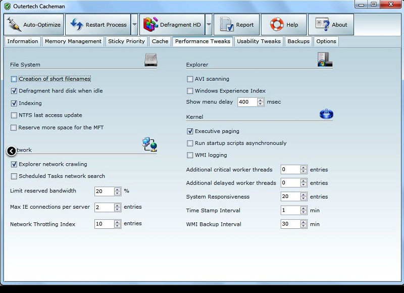Enable Creation of short filenames
The height and width of the screenshot is (293, 404).
click(x=14, y=79)
